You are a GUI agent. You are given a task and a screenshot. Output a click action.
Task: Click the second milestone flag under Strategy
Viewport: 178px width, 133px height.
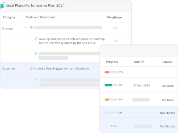[36, 53]
